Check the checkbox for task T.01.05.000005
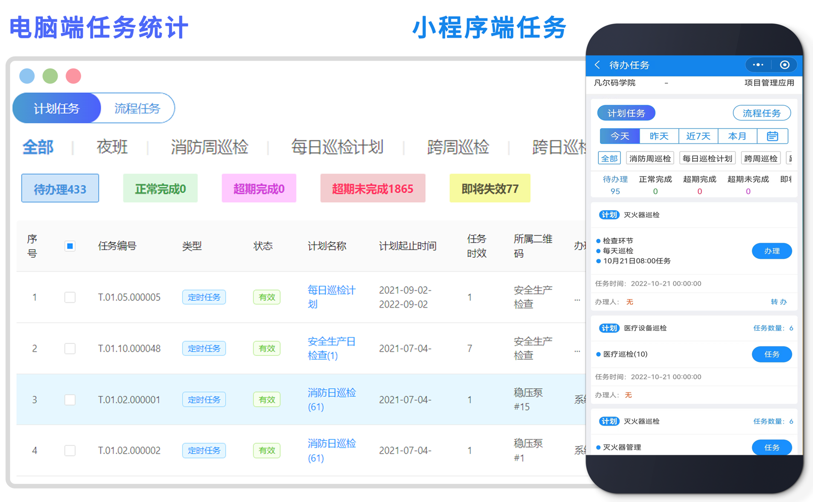 coord(70,297)
